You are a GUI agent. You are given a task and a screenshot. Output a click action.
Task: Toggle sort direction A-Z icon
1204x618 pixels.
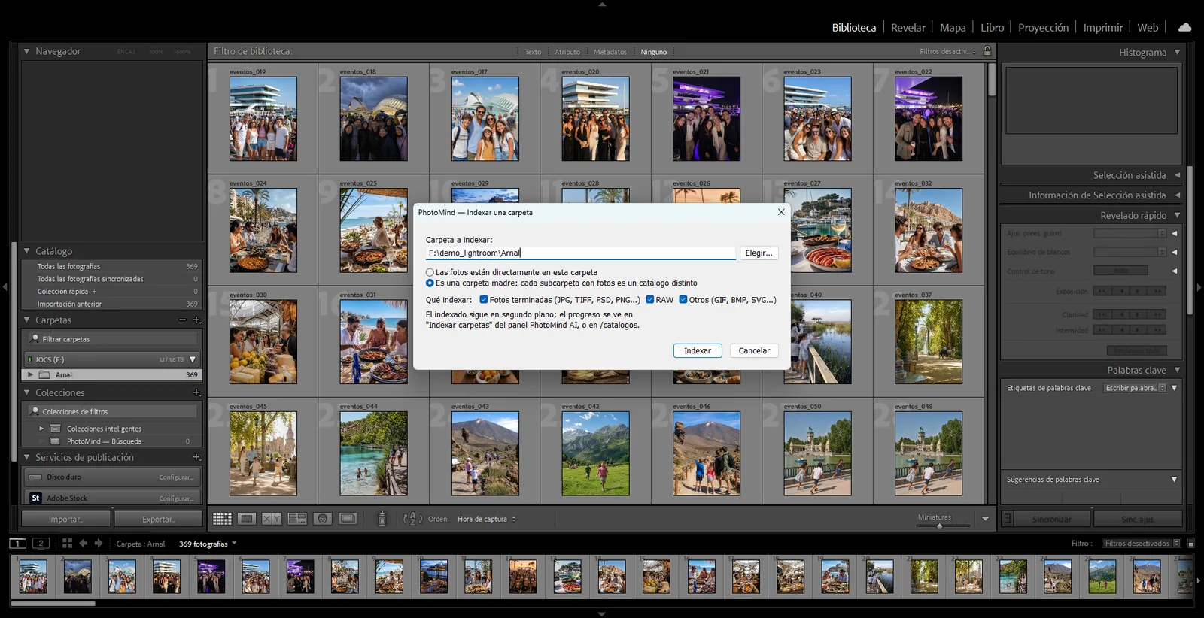click(x=412, y=519)
